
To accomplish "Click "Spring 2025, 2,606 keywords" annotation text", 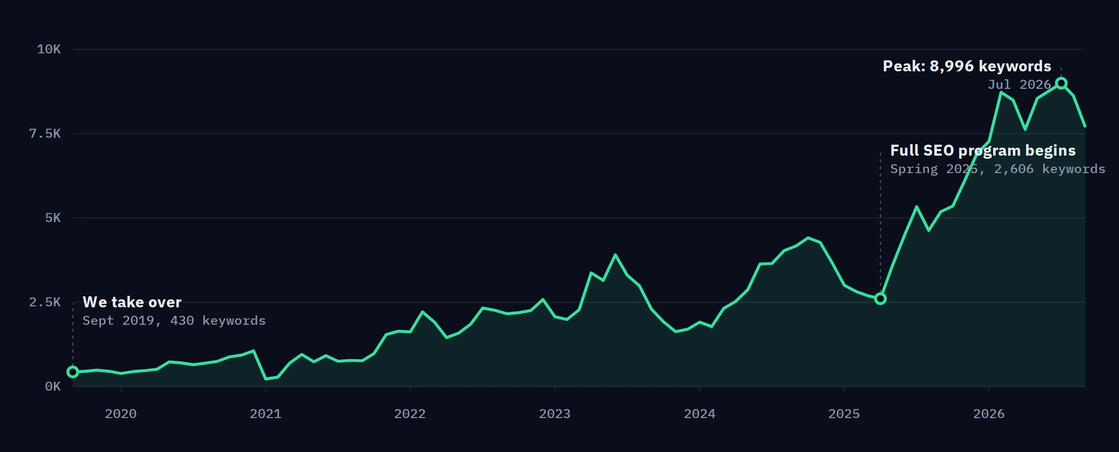I will point(998,169).
